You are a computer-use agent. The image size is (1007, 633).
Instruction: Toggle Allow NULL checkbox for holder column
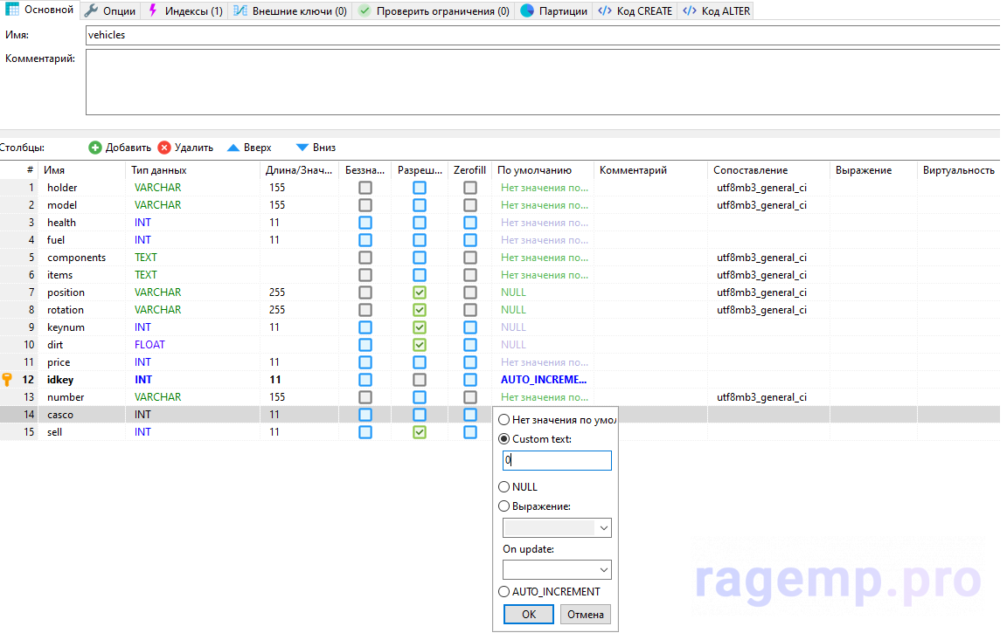tap(420, 188)
